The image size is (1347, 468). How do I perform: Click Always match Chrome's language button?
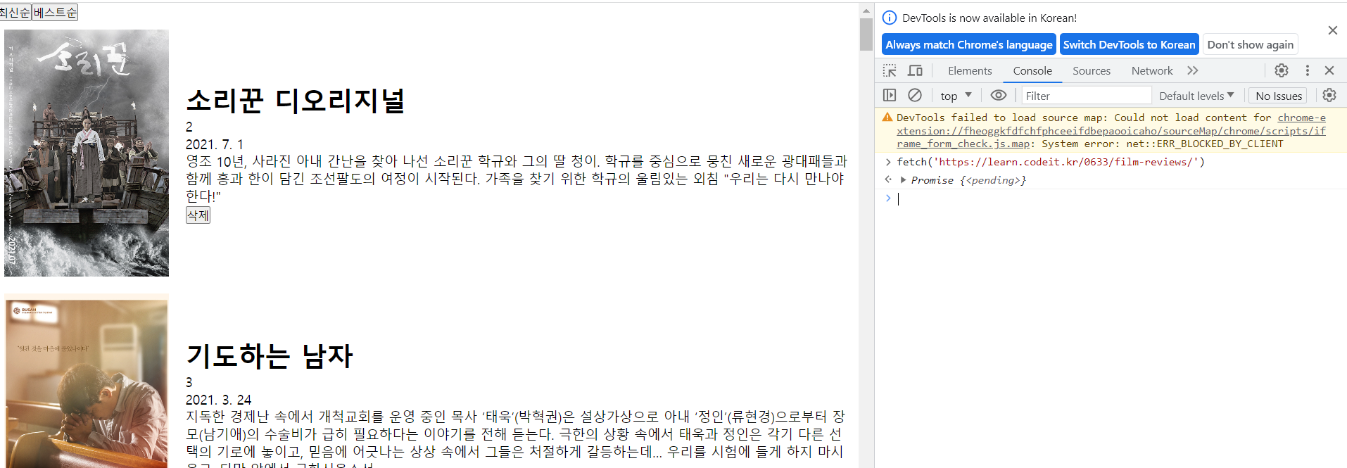click(x=969, y=44)
